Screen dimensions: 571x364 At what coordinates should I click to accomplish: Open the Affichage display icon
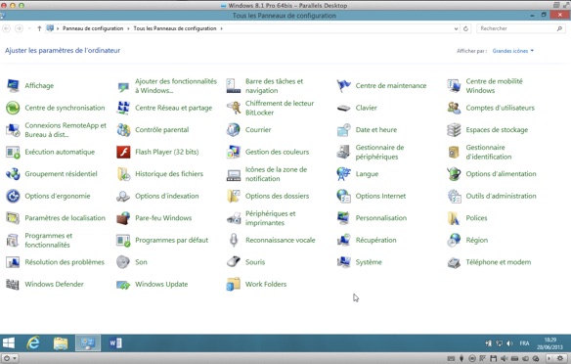(13, 86)
